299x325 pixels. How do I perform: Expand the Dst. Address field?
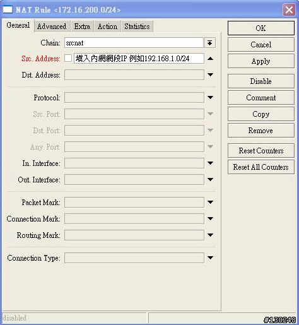[x=210, y=74]
